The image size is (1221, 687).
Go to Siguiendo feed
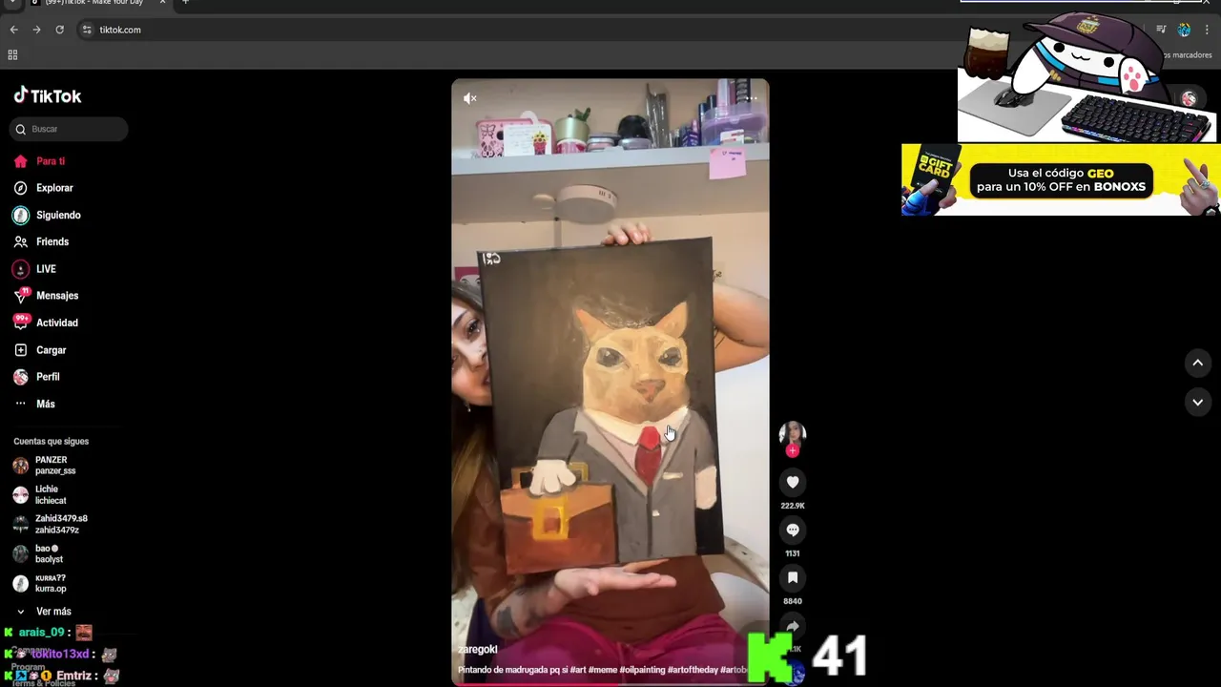58,215
